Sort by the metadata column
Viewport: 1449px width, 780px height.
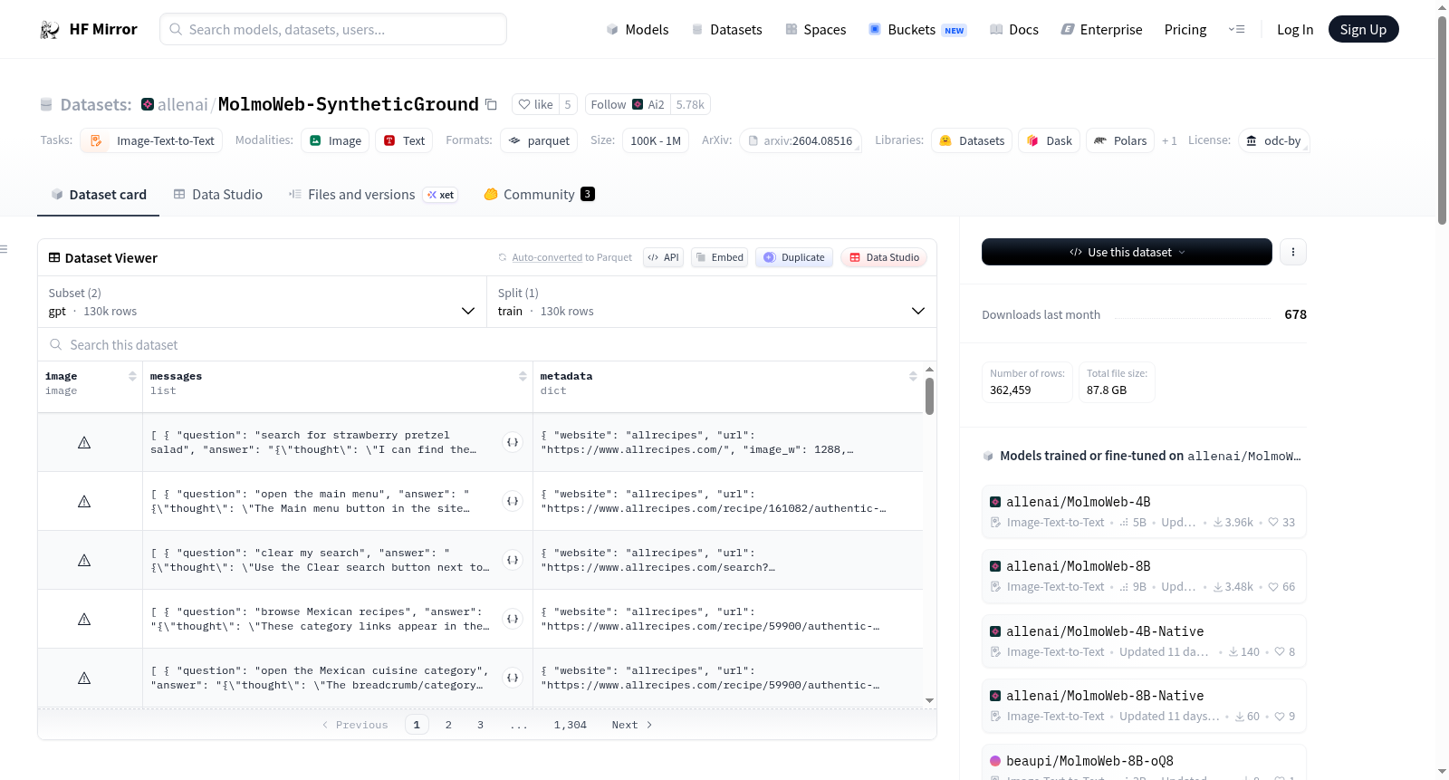tap(913, 376)
